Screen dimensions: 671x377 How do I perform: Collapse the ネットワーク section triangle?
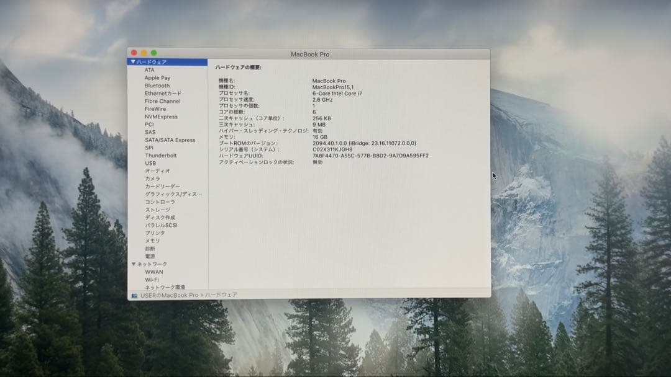click(134, 264)
